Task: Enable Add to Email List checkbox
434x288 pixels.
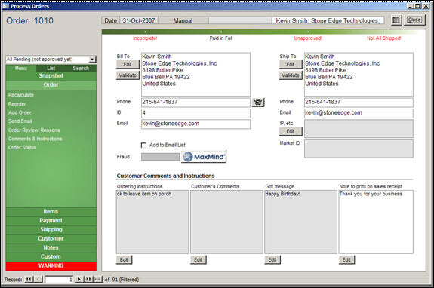Action: (143, 145)
